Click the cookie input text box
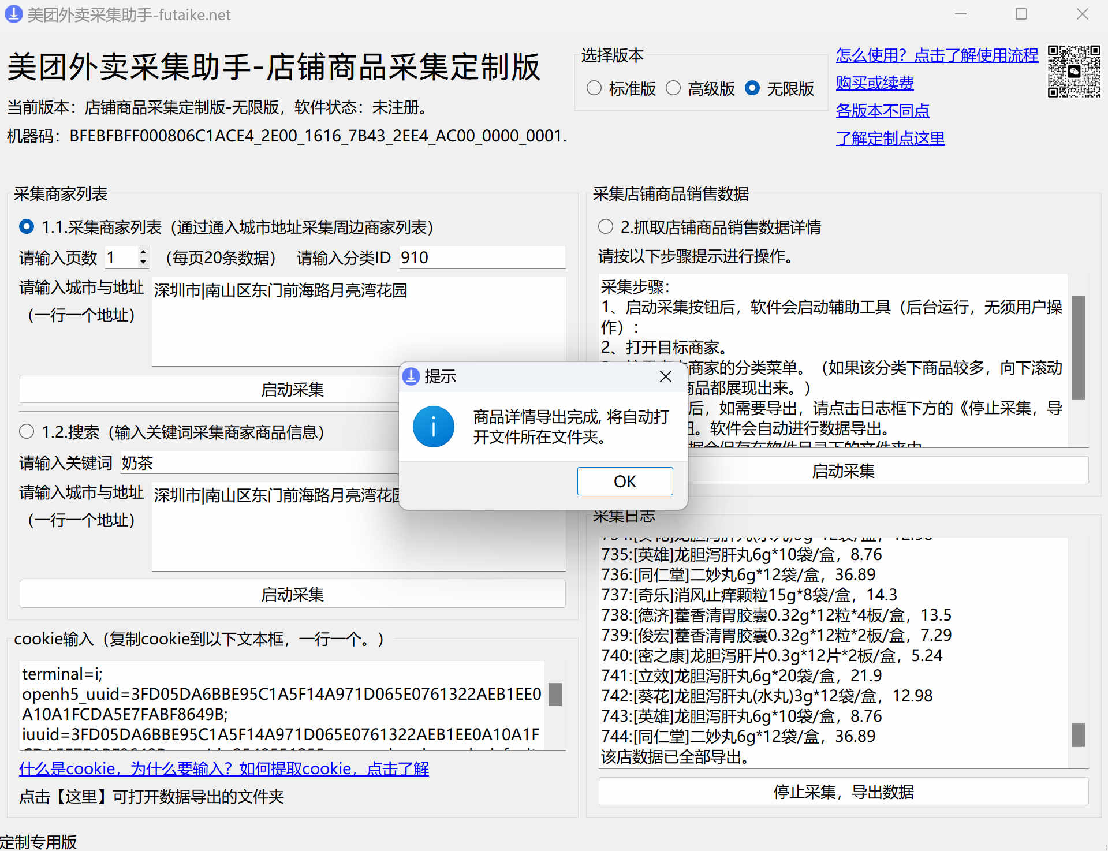The height and width of the screenshot is (851, 1108). pyautogui.click(x=282, y=706)
